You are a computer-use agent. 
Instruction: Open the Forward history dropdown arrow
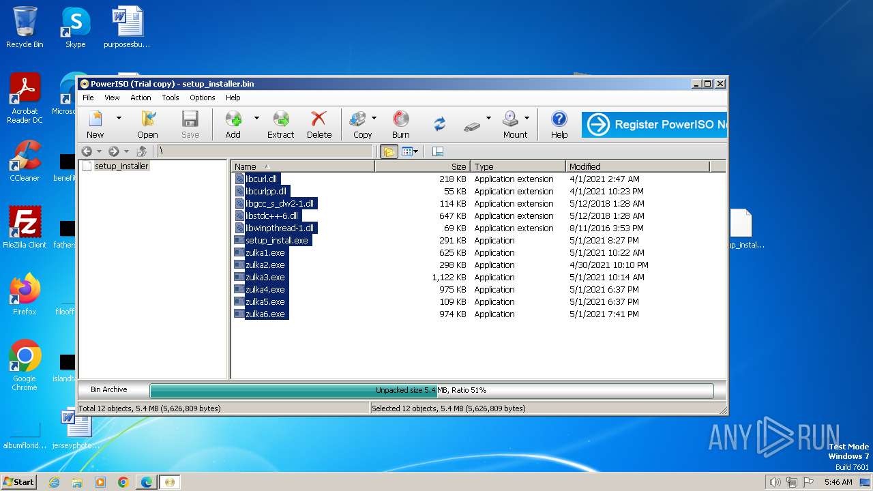125,151
